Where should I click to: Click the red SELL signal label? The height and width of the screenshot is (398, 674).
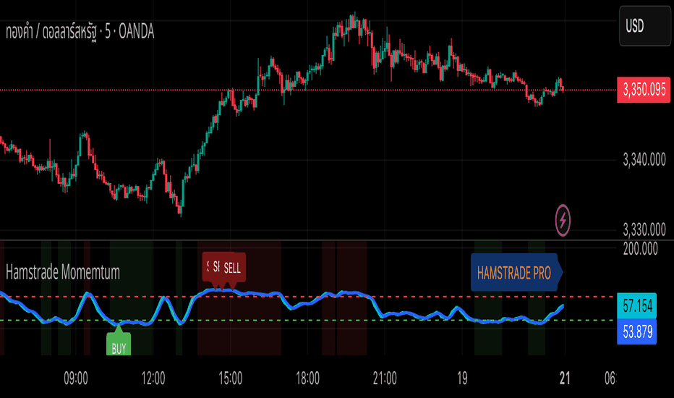(x=233, y=268)
